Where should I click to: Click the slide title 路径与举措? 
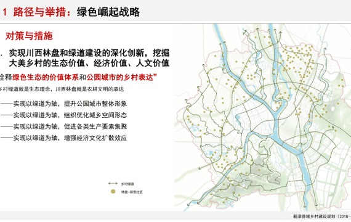[x=39, y=12]
